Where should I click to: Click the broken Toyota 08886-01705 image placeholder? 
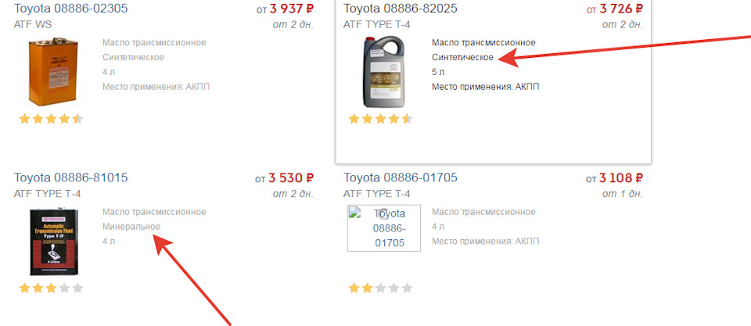pyautogui.click(x=384, y=228)
